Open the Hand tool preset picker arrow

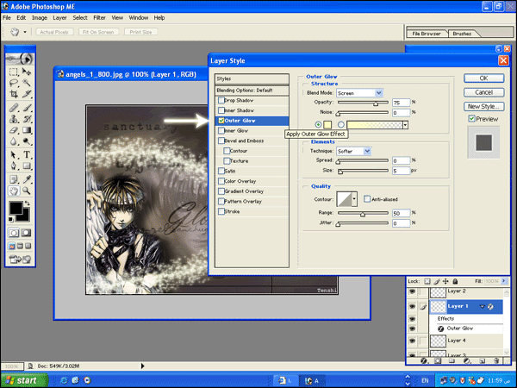25,32
